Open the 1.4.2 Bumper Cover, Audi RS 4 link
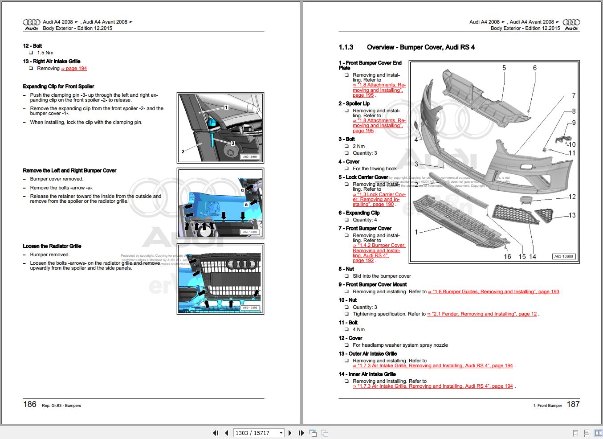The height and width of the screenshot is (439, 603). 379,253
